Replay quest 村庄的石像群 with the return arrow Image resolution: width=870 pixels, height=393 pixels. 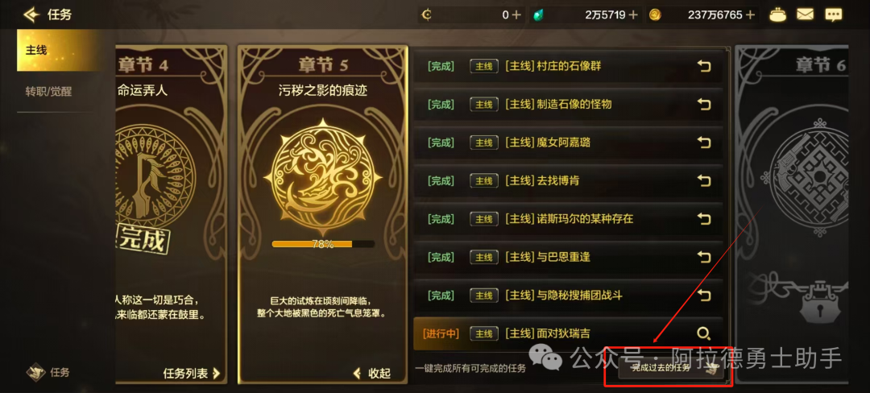pyautogui.click(x=703, y=67)
